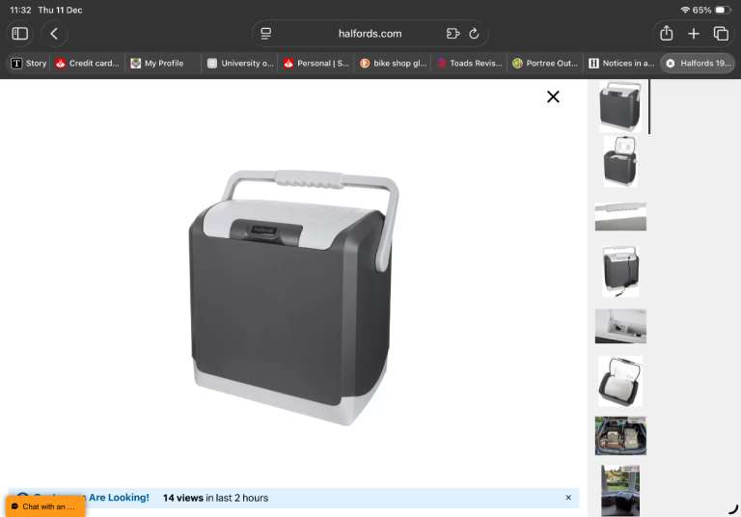Image resolution: width=741 pixels, height=517 pixels.
Task: Click the halfords.com address field
Action: coord(370,34)
